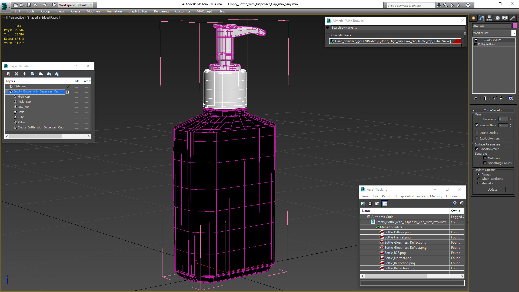Image resolution: width=519 pixels, height=292 pixels.
Task: Open Paths menu in Asset Tracking
Action: [x=386, y=196]
